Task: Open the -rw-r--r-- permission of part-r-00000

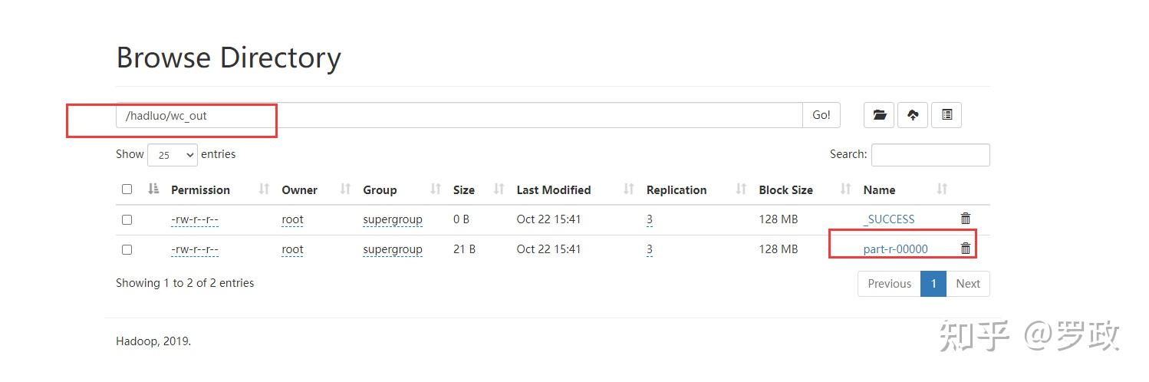Action: point(195,249)
